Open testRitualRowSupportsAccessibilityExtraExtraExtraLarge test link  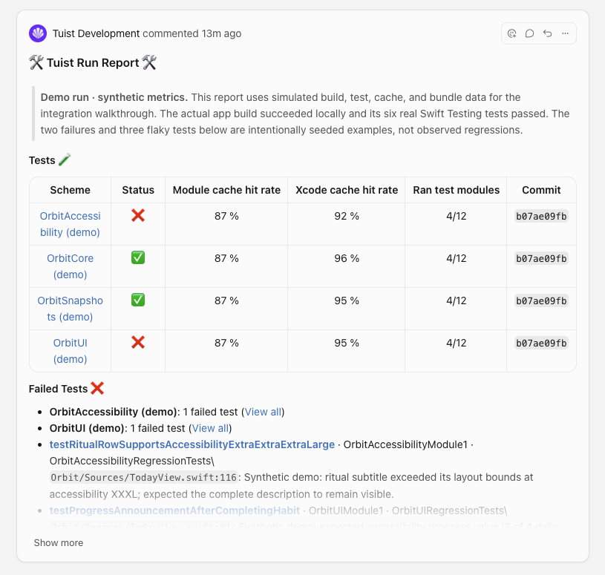tap(192, 444)
